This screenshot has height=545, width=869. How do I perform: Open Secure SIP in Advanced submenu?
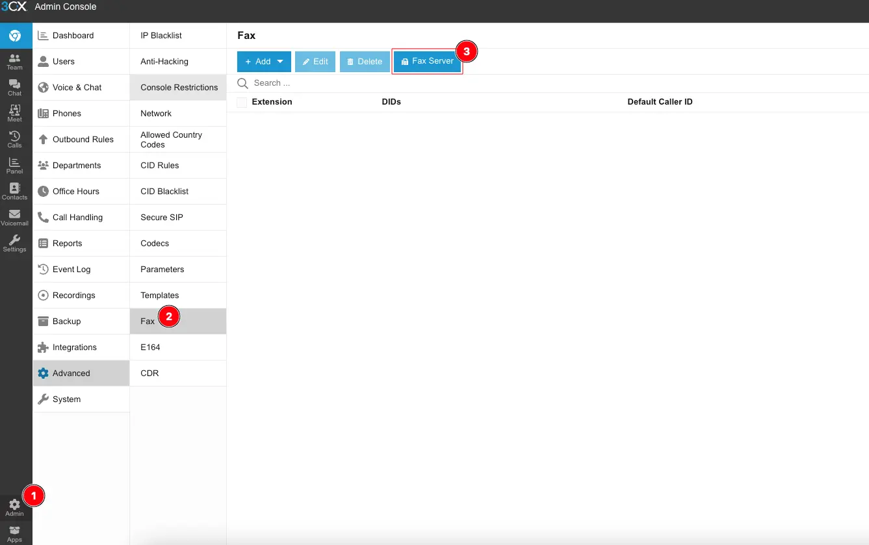(x=162, y=218)
